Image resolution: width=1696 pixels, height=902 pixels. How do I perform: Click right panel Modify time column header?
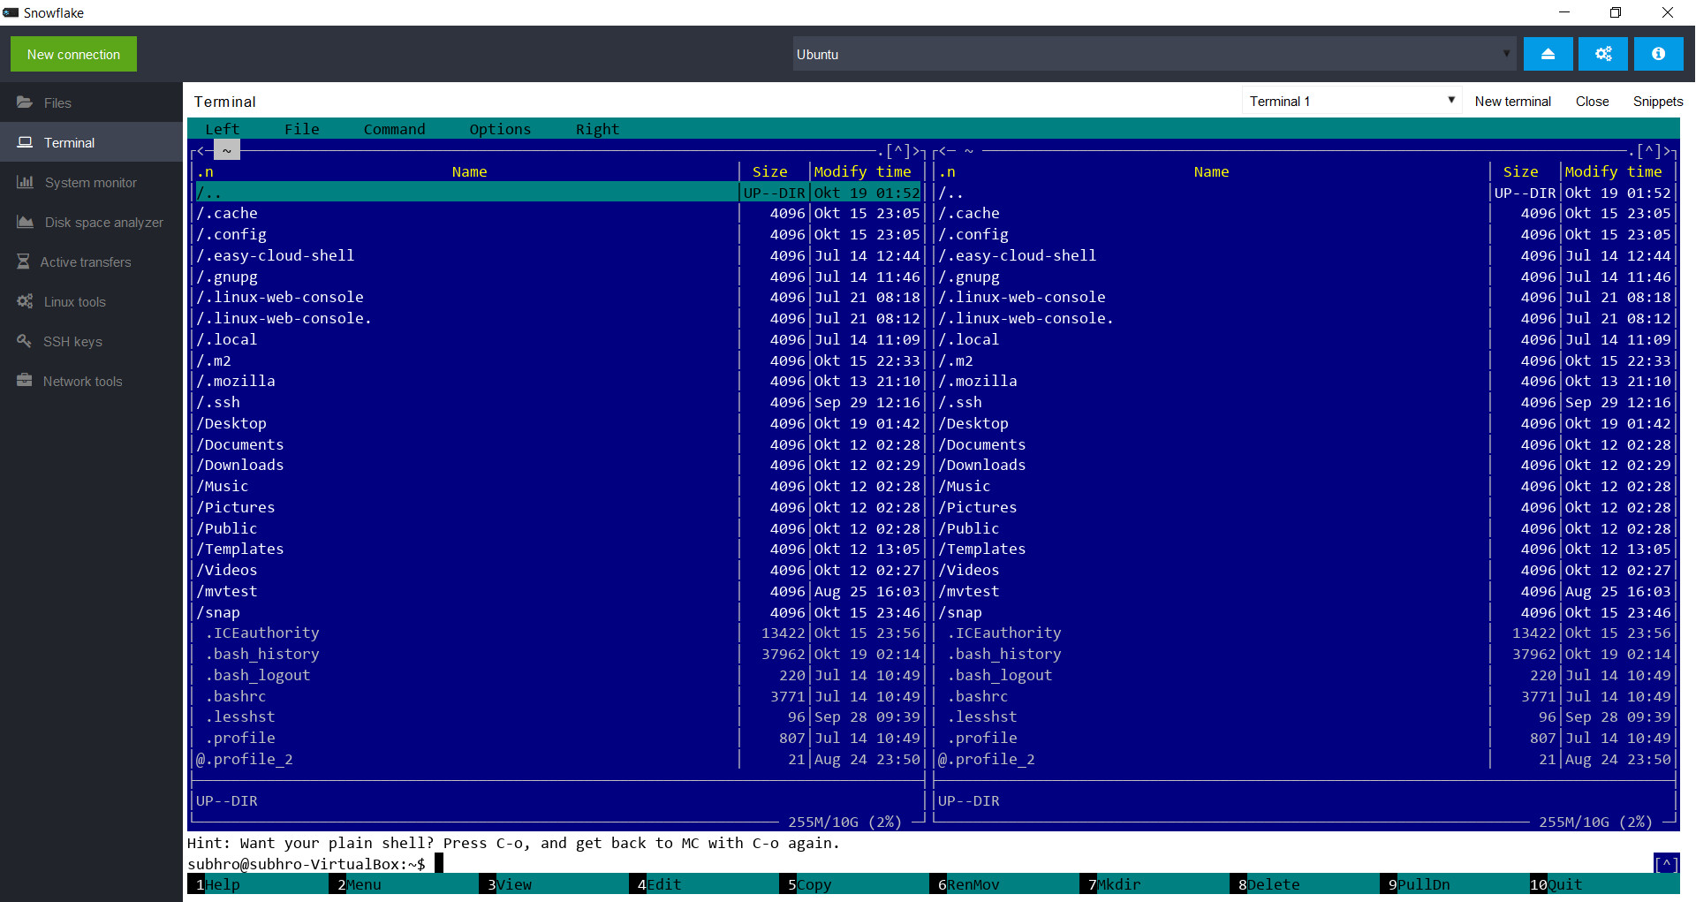[x=1613, y=172]
